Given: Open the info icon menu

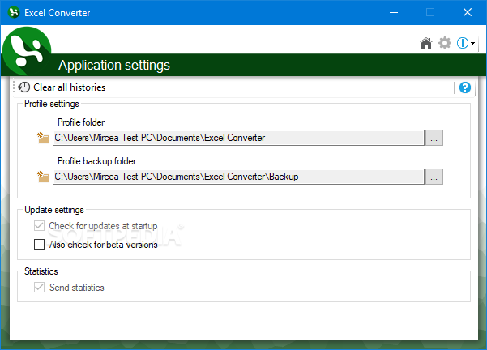Looking at the screenshot, I should pyautogui.click(x=463, y=43).
